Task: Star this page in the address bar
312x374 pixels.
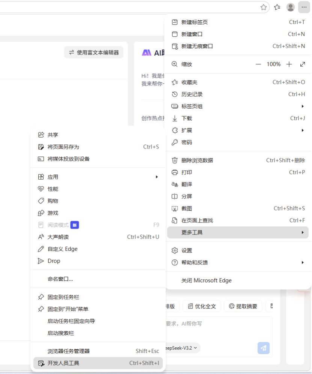Action: coord(264,7)
